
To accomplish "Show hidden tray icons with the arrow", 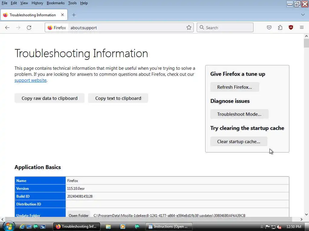I will (x=262, y=227).
